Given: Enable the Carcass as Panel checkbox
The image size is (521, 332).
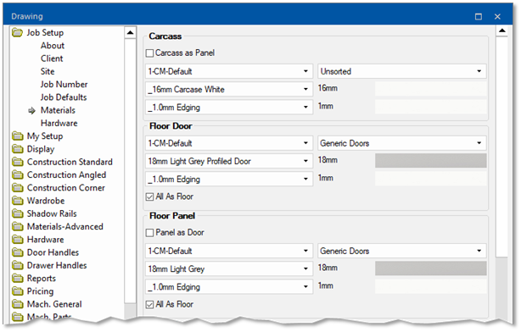Looking at the screenshot, I should coord(150,53).
